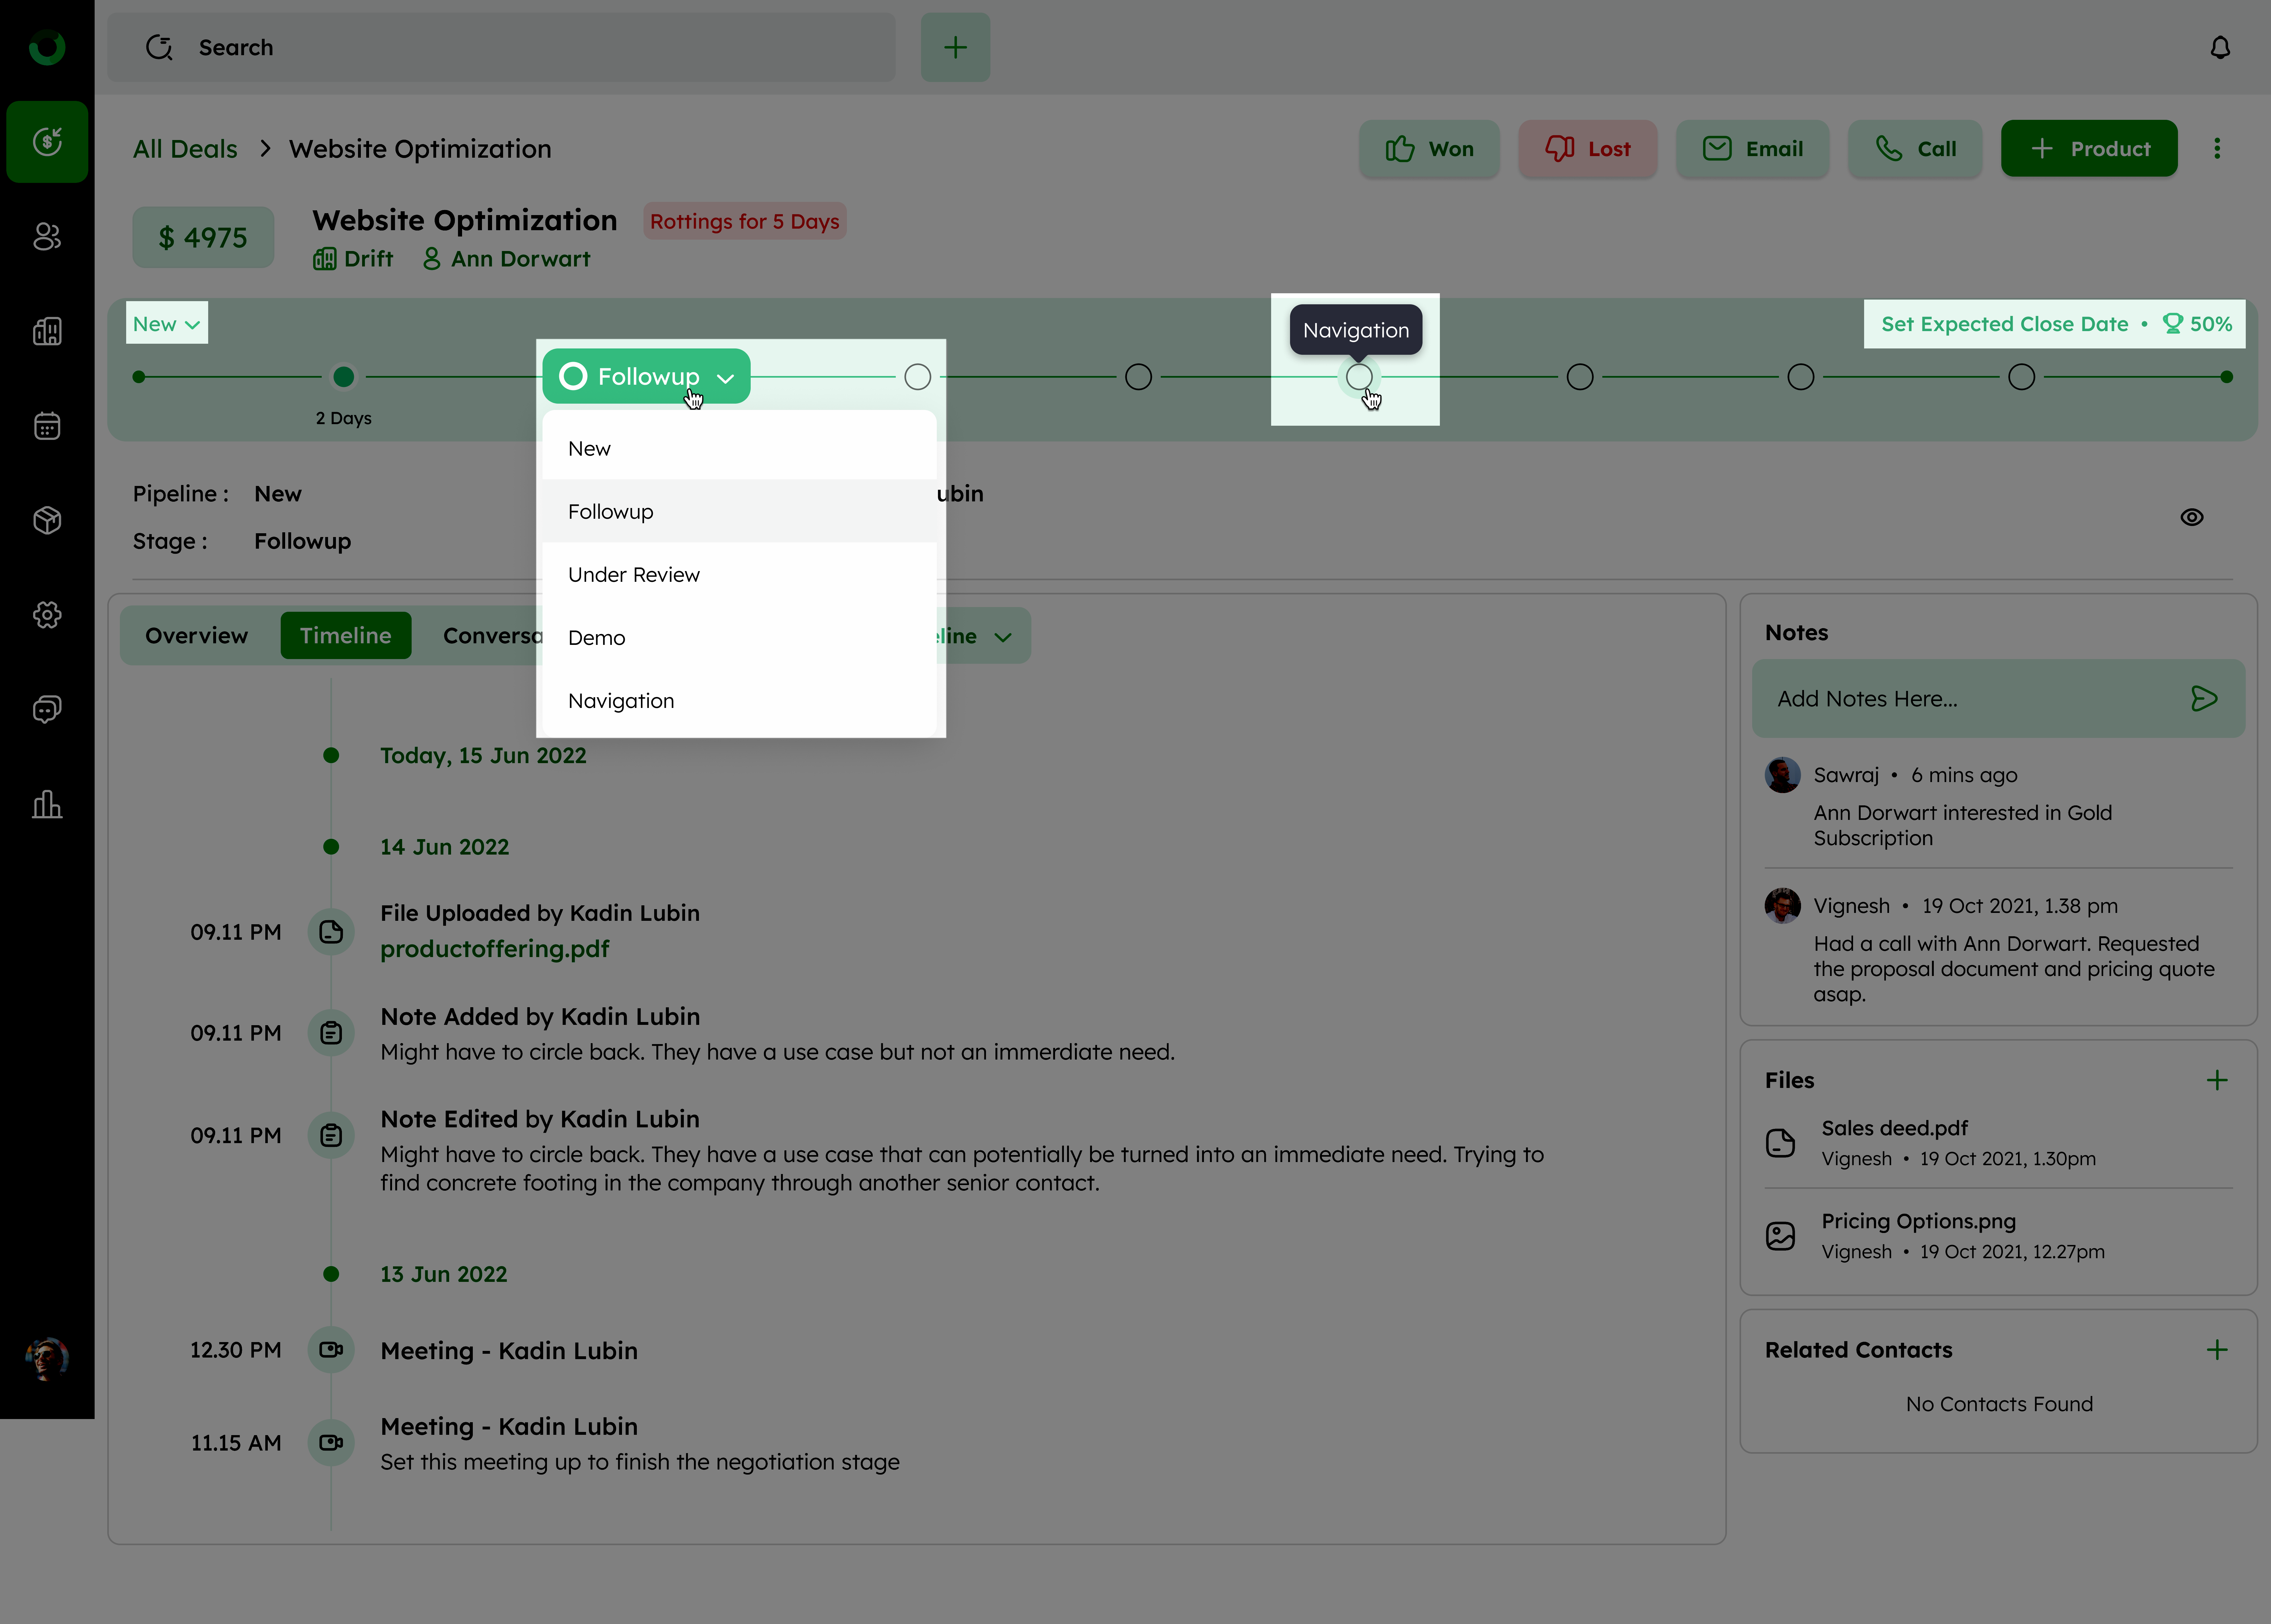Viewport: 2271px width, 1624px height.
Task: Open Settings gear icon in sidebar
Action: click(x=47, y=615)
